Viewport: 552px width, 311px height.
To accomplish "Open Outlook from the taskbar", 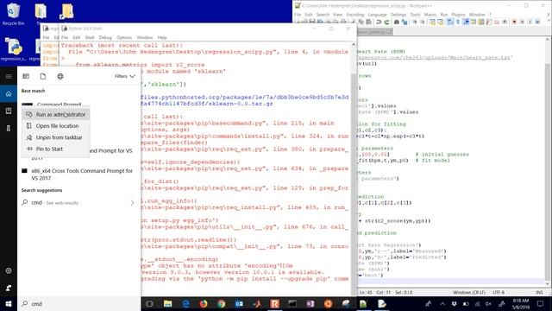I will (x=239, y=303).
